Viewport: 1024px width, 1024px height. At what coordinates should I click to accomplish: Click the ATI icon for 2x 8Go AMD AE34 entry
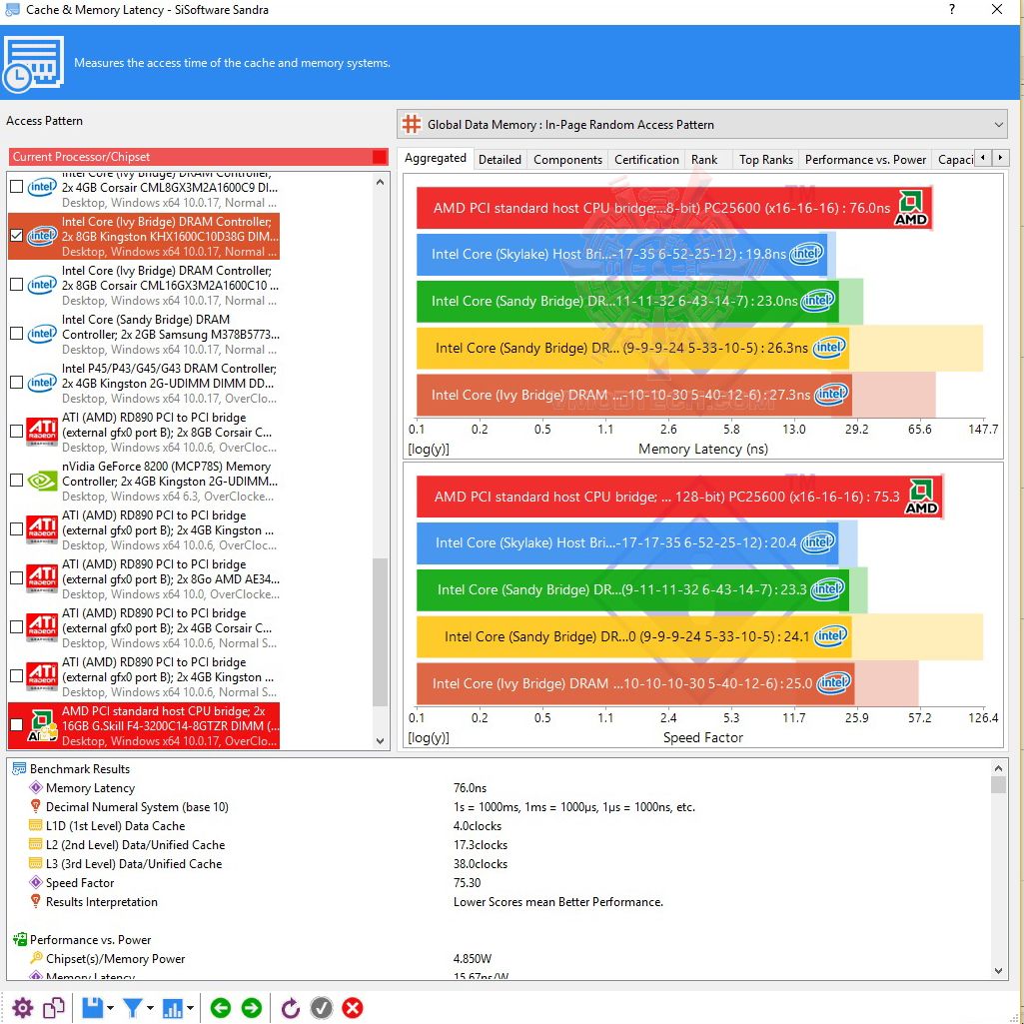tap(42, 578)
